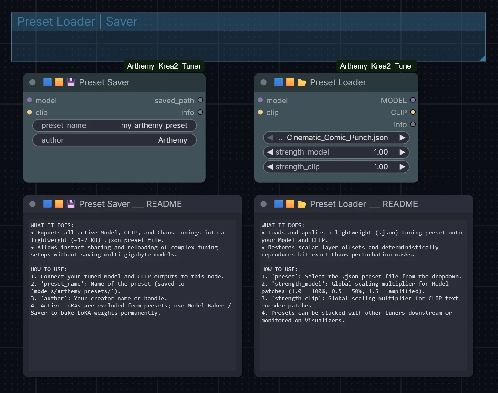Click the blue square icon on Preset Saver README
This screenshot has height=393, width=498.
tap(47, 204)
